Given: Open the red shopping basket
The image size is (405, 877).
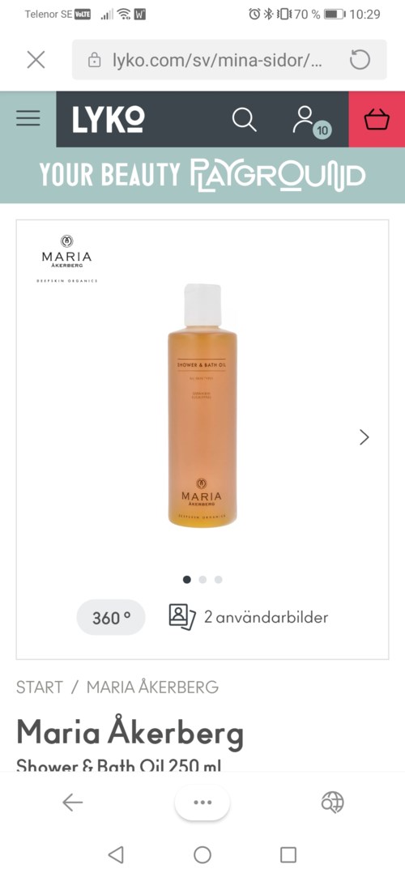Looking at the screenshot, I should [377, 119].
